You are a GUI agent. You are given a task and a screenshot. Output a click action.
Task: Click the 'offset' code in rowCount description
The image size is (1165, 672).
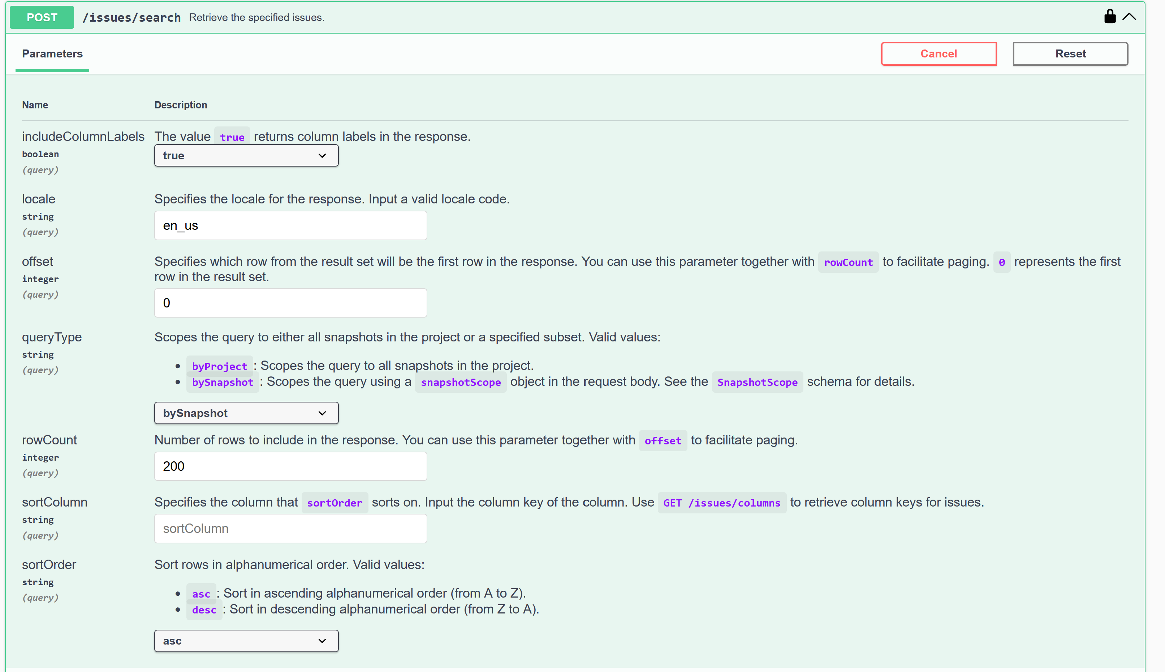coord(663,441)
